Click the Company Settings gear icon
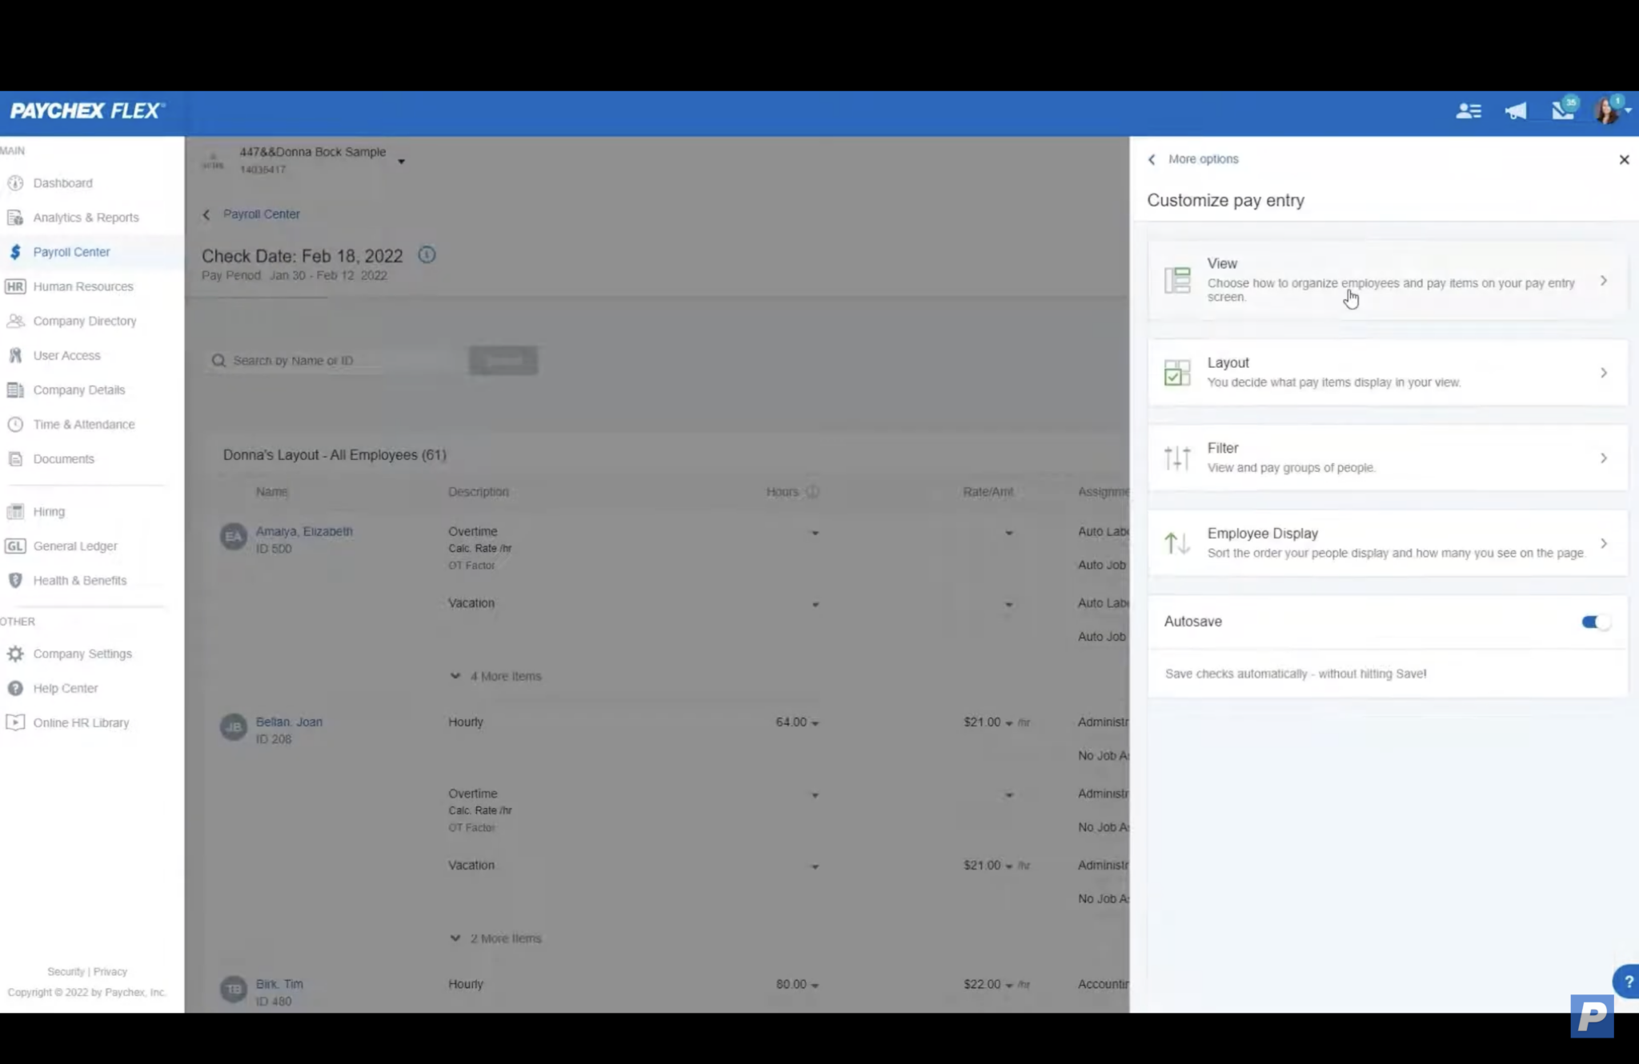The height and width of the screenshot is (1064, 1639). click(15, 654)
